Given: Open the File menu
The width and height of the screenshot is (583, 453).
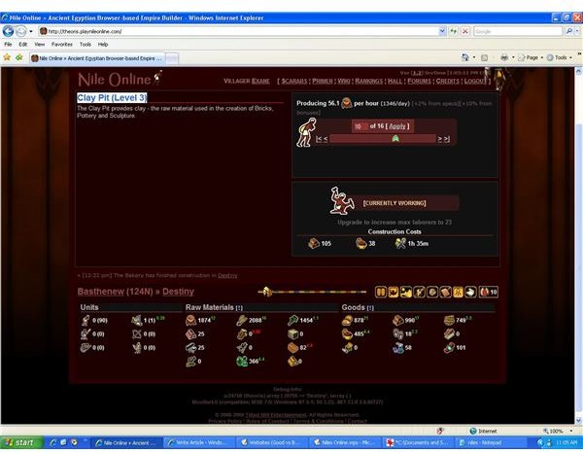Looking at the screenshot, I should point(8,45).
